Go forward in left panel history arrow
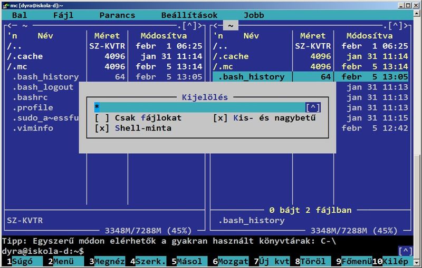Screen dimensions: 422x268 point(200,26)
